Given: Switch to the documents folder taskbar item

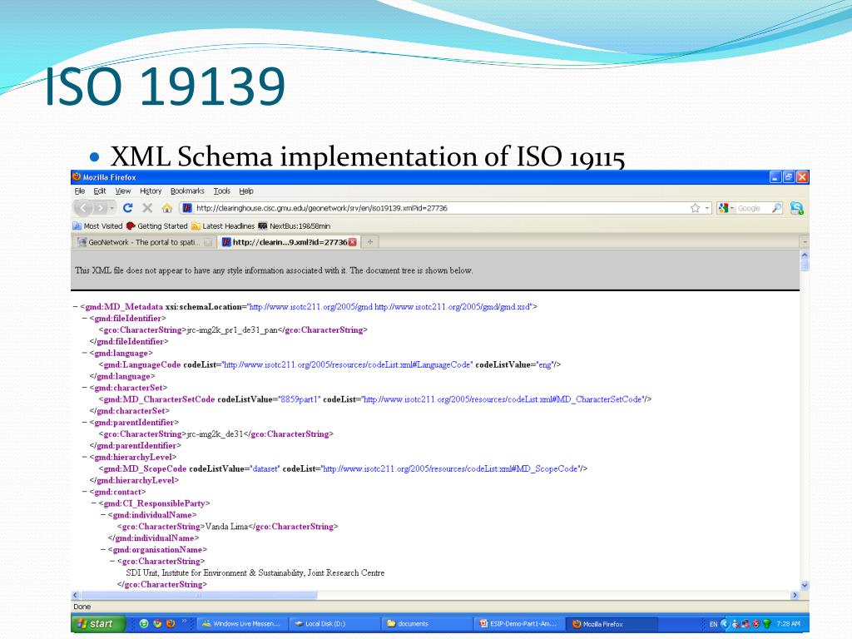Looking at the screenshot, I should tap(427, 624).
